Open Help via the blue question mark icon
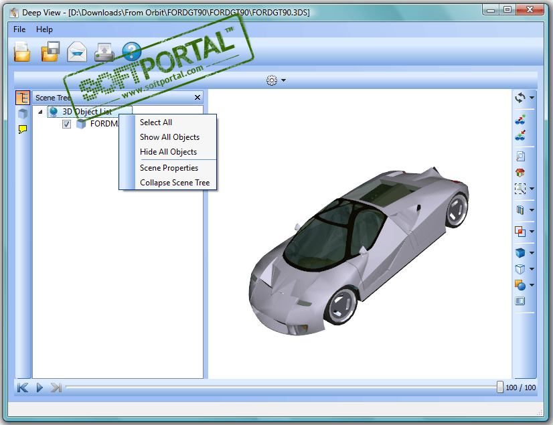Viewport: 553px width, 425px height. [x=131, y=52]
